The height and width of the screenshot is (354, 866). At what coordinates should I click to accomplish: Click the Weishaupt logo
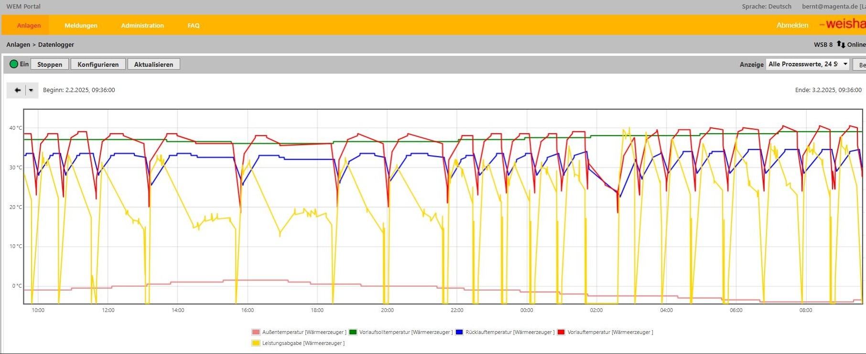[x=842, y=24]
